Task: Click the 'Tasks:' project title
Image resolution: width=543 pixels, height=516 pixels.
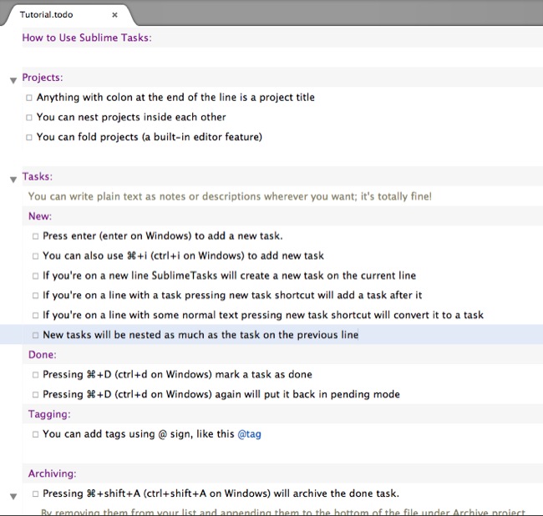Action: pyautogui.click(x=38, y=176)
